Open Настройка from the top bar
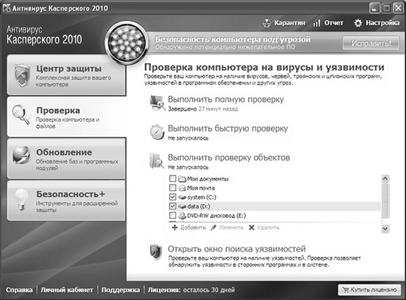 [376, 23]
